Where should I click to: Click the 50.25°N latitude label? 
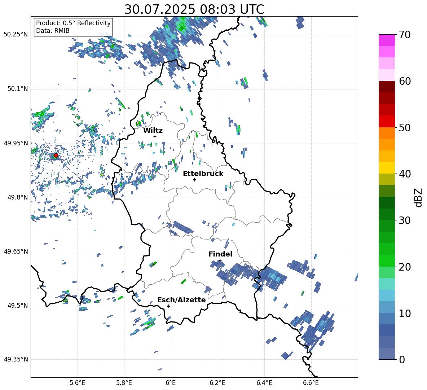point(16,35)
